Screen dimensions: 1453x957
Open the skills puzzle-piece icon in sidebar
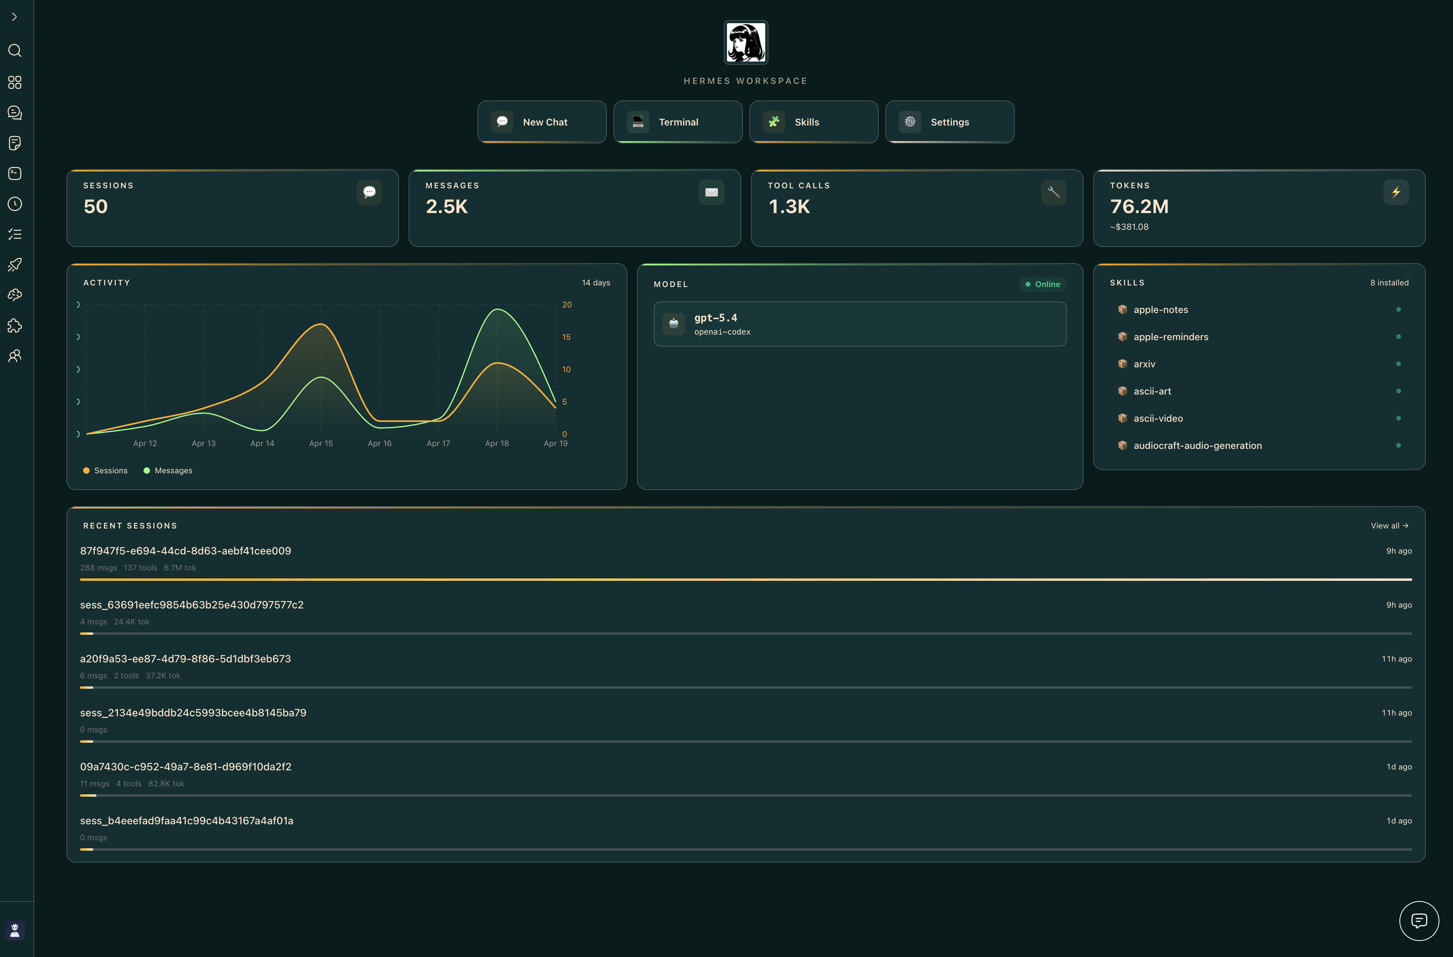click(x=15, y=326)
